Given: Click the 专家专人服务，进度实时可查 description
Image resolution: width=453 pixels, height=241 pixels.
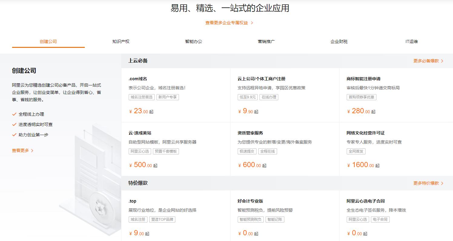Looking at the screenshot, I should click(374, 142).
